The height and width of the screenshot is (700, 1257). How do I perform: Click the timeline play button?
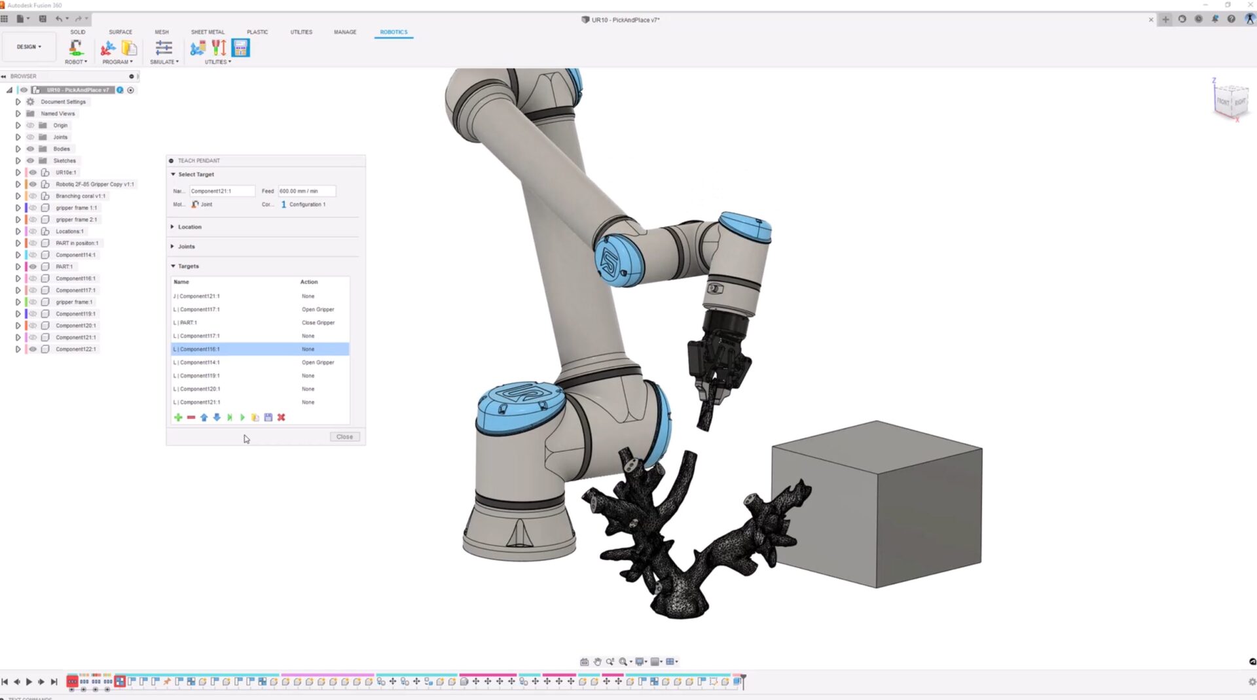pyautogui.click(x=29, y=682)
